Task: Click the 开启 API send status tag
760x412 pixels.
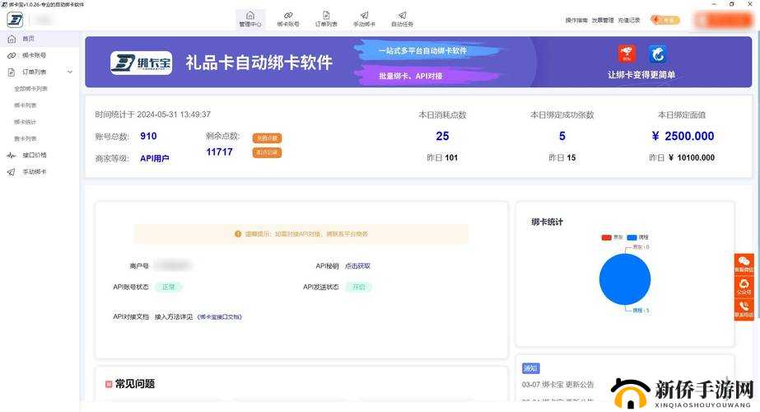Action: point(359,288)
